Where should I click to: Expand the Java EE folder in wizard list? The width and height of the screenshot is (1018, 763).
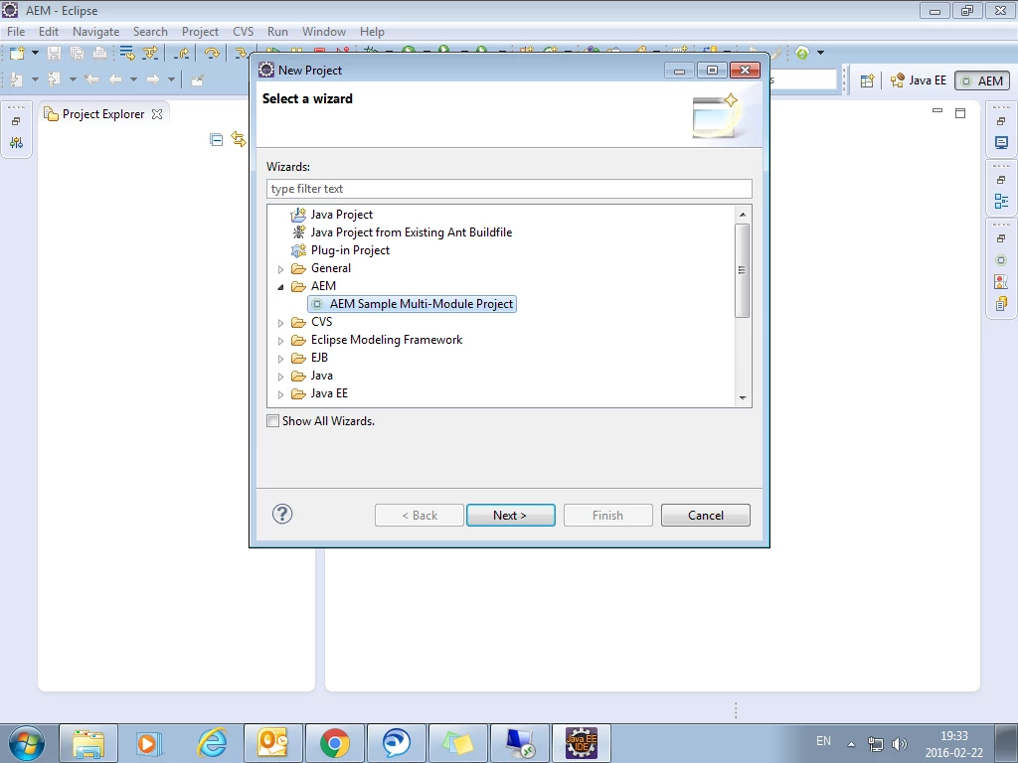coord(280,393)
